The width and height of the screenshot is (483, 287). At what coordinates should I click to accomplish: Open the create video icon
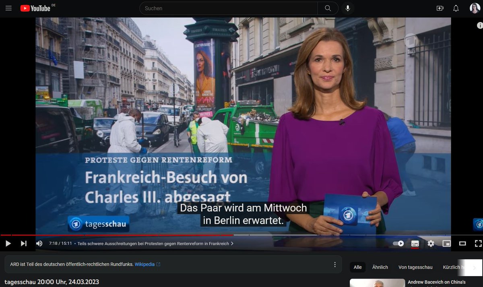tap(440, 8)
